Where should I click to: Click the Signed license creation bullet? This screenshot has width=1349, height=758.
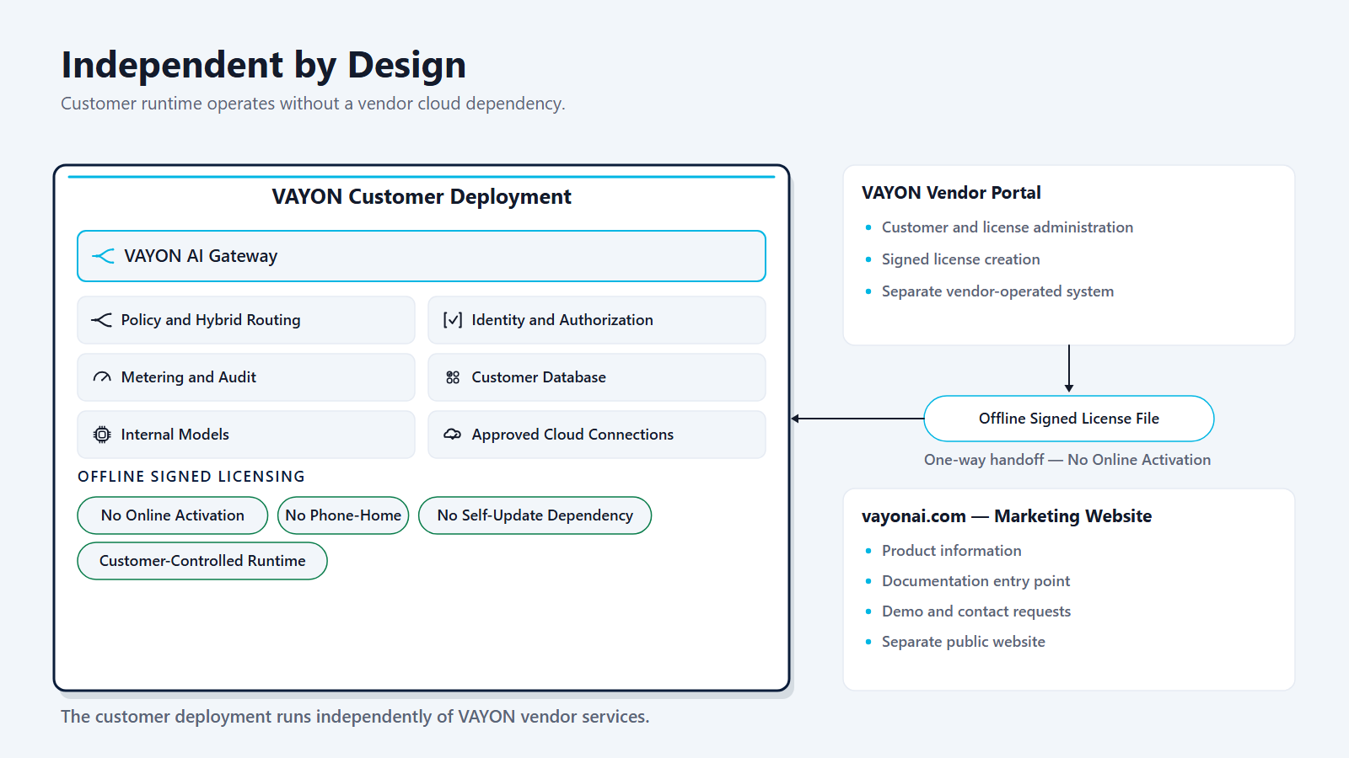tap(961, 259)
